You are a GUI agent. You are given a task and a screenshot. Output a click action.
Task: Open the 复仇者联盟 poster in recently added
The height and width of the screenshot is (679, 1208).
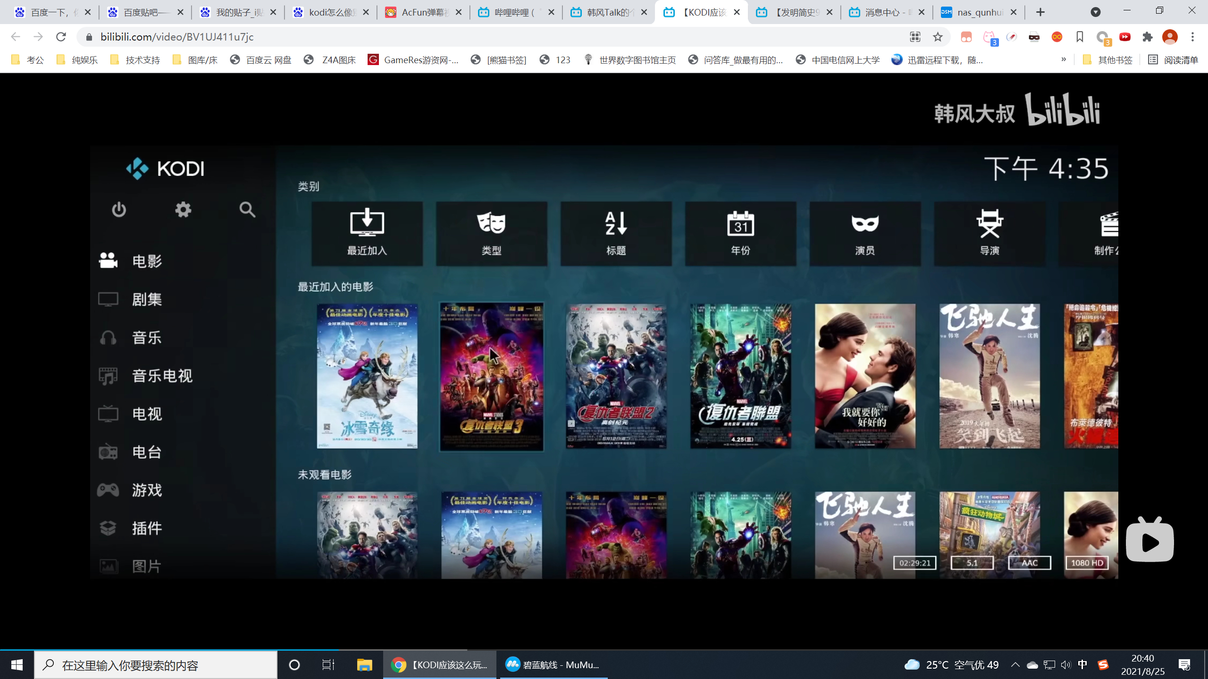(741, 376)
